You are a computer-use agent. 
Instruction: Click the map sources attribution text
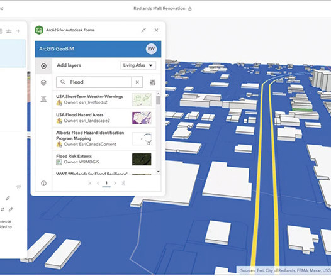285,270
